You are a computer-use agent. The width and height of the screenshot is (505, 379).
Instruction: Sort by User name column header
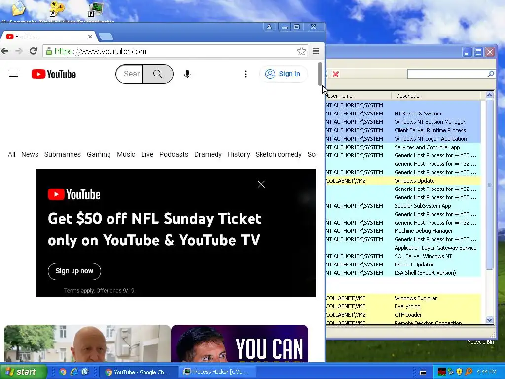coord(359,96)
